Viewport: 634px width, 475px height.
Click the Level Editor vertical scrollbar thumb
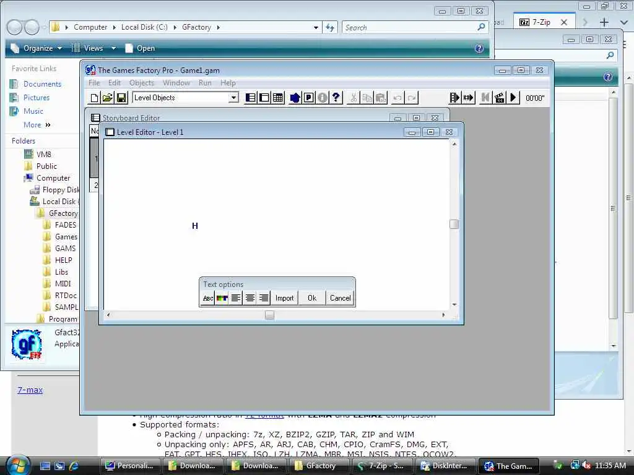point(454,224)
